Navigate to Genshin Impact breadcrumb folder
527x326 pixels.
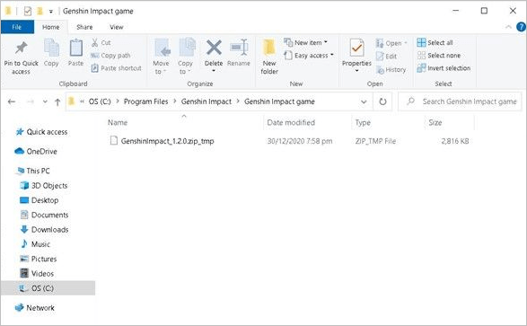[206, 101]
